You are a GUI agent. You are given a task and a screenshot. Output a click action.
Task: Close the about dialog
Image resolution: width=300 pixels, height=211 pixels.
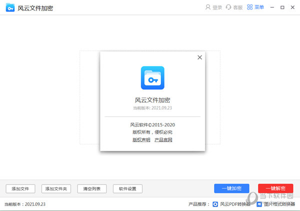199,57
